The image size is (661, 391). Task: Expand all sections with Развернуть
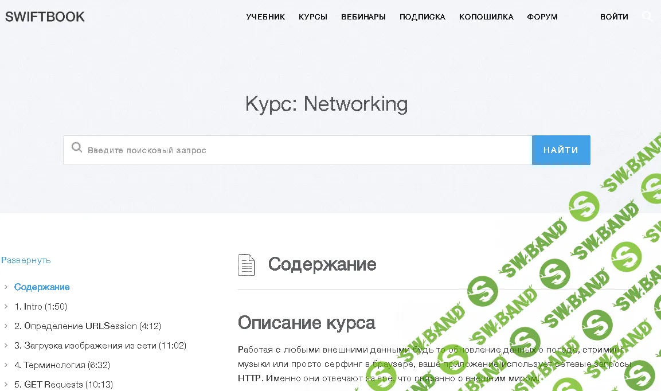(x=26, y=260)
